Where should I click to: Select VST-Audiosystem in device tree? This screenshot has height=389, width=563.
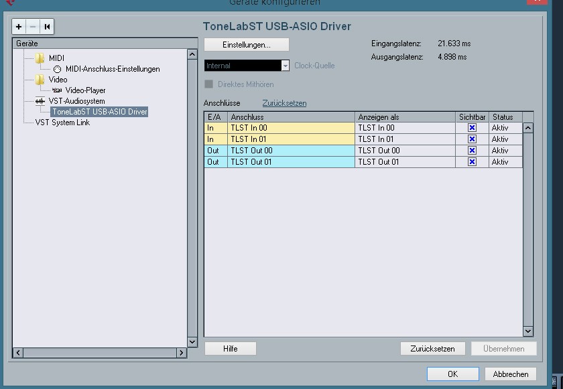point(76,101)
